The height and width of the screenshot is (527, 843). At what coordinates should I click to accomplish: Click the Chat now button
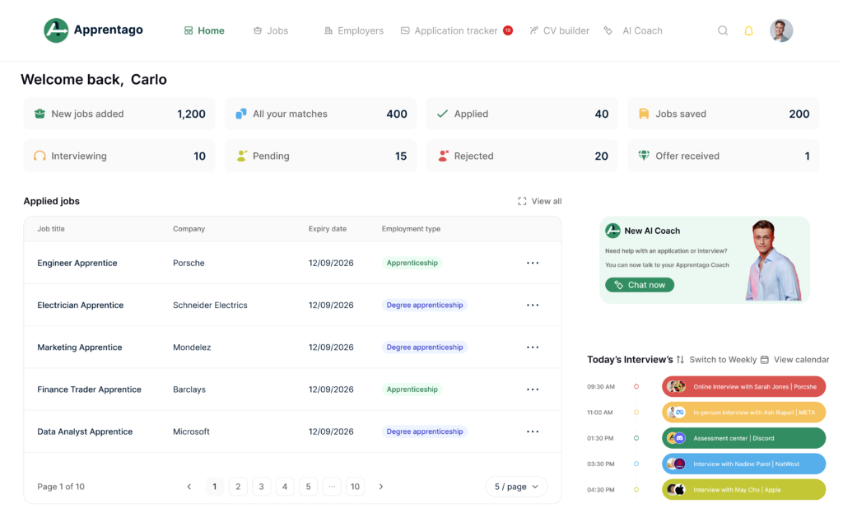coord(640,285)
